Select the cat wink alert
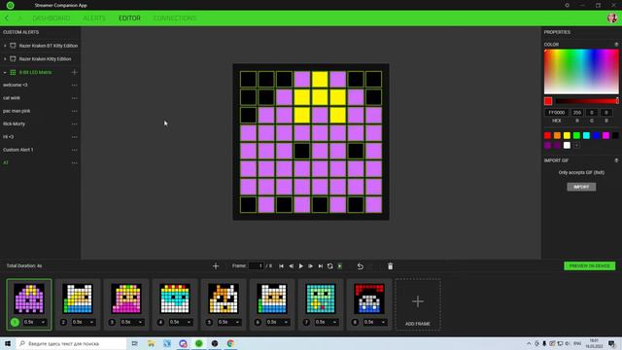 click(12, 98)
